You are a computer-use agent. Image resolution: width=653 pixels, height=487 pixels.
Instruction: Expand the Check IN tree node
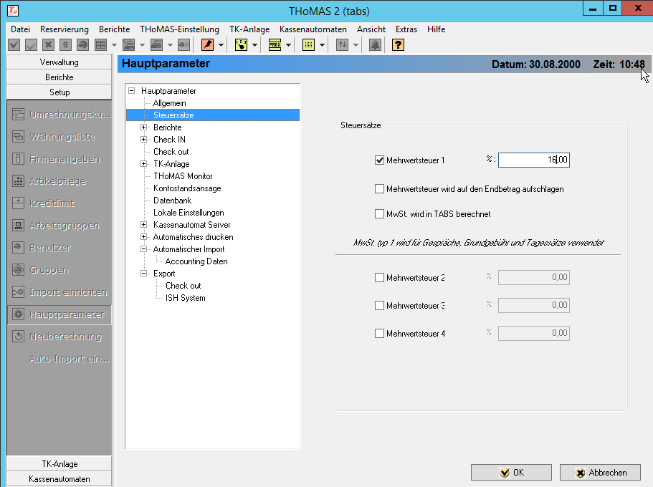[143, 139]
